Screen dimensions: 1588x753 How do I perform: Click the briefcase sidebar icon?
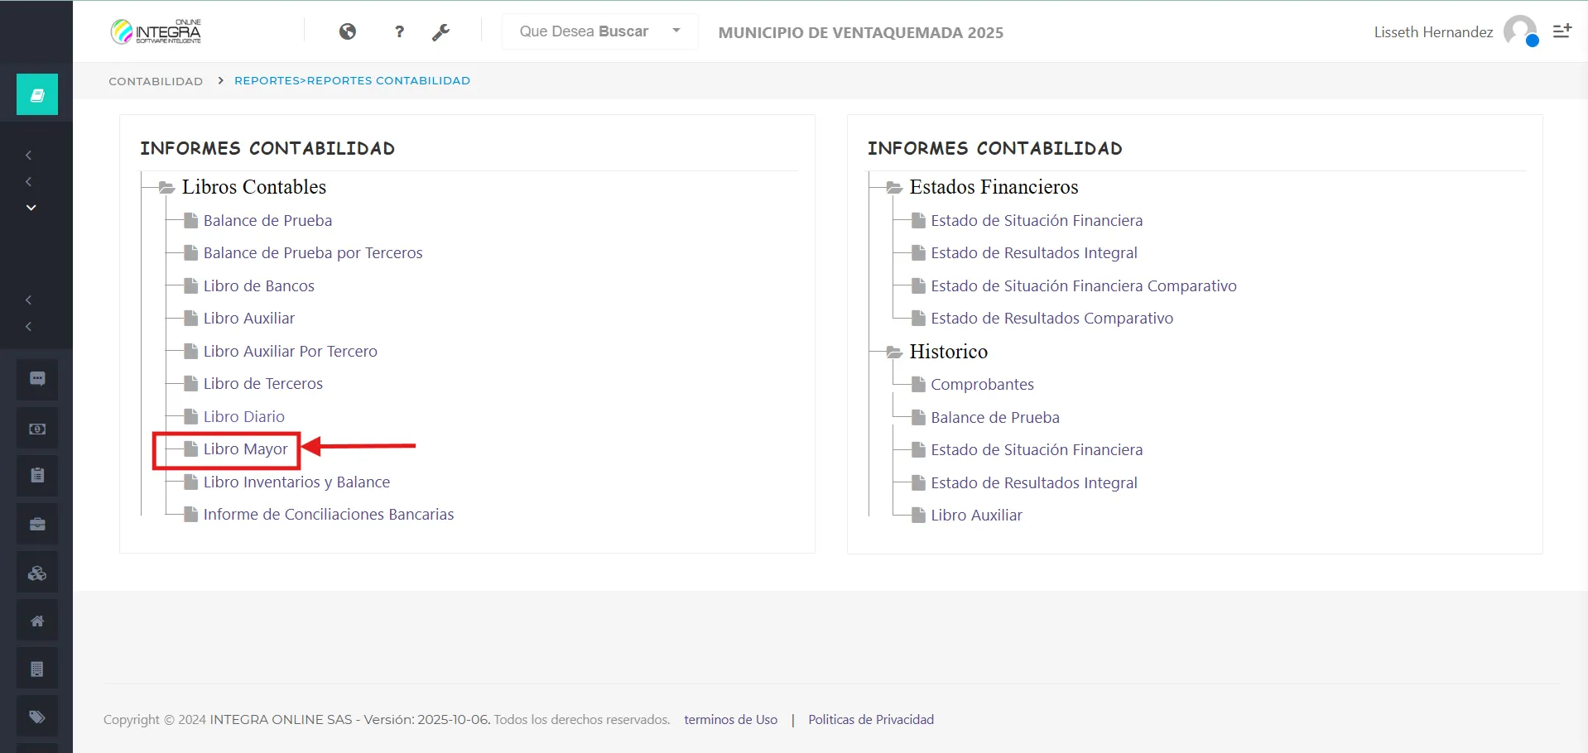[x=37, y=524]
